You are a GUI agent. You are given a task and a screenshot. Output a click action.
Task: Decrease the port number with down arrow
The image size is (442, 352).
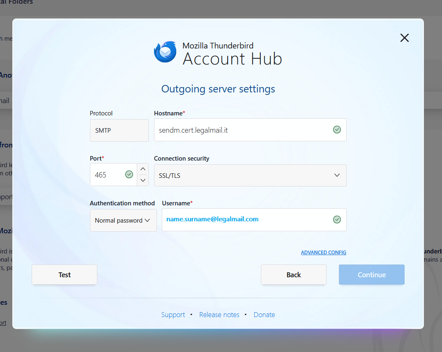click(143, 180)
